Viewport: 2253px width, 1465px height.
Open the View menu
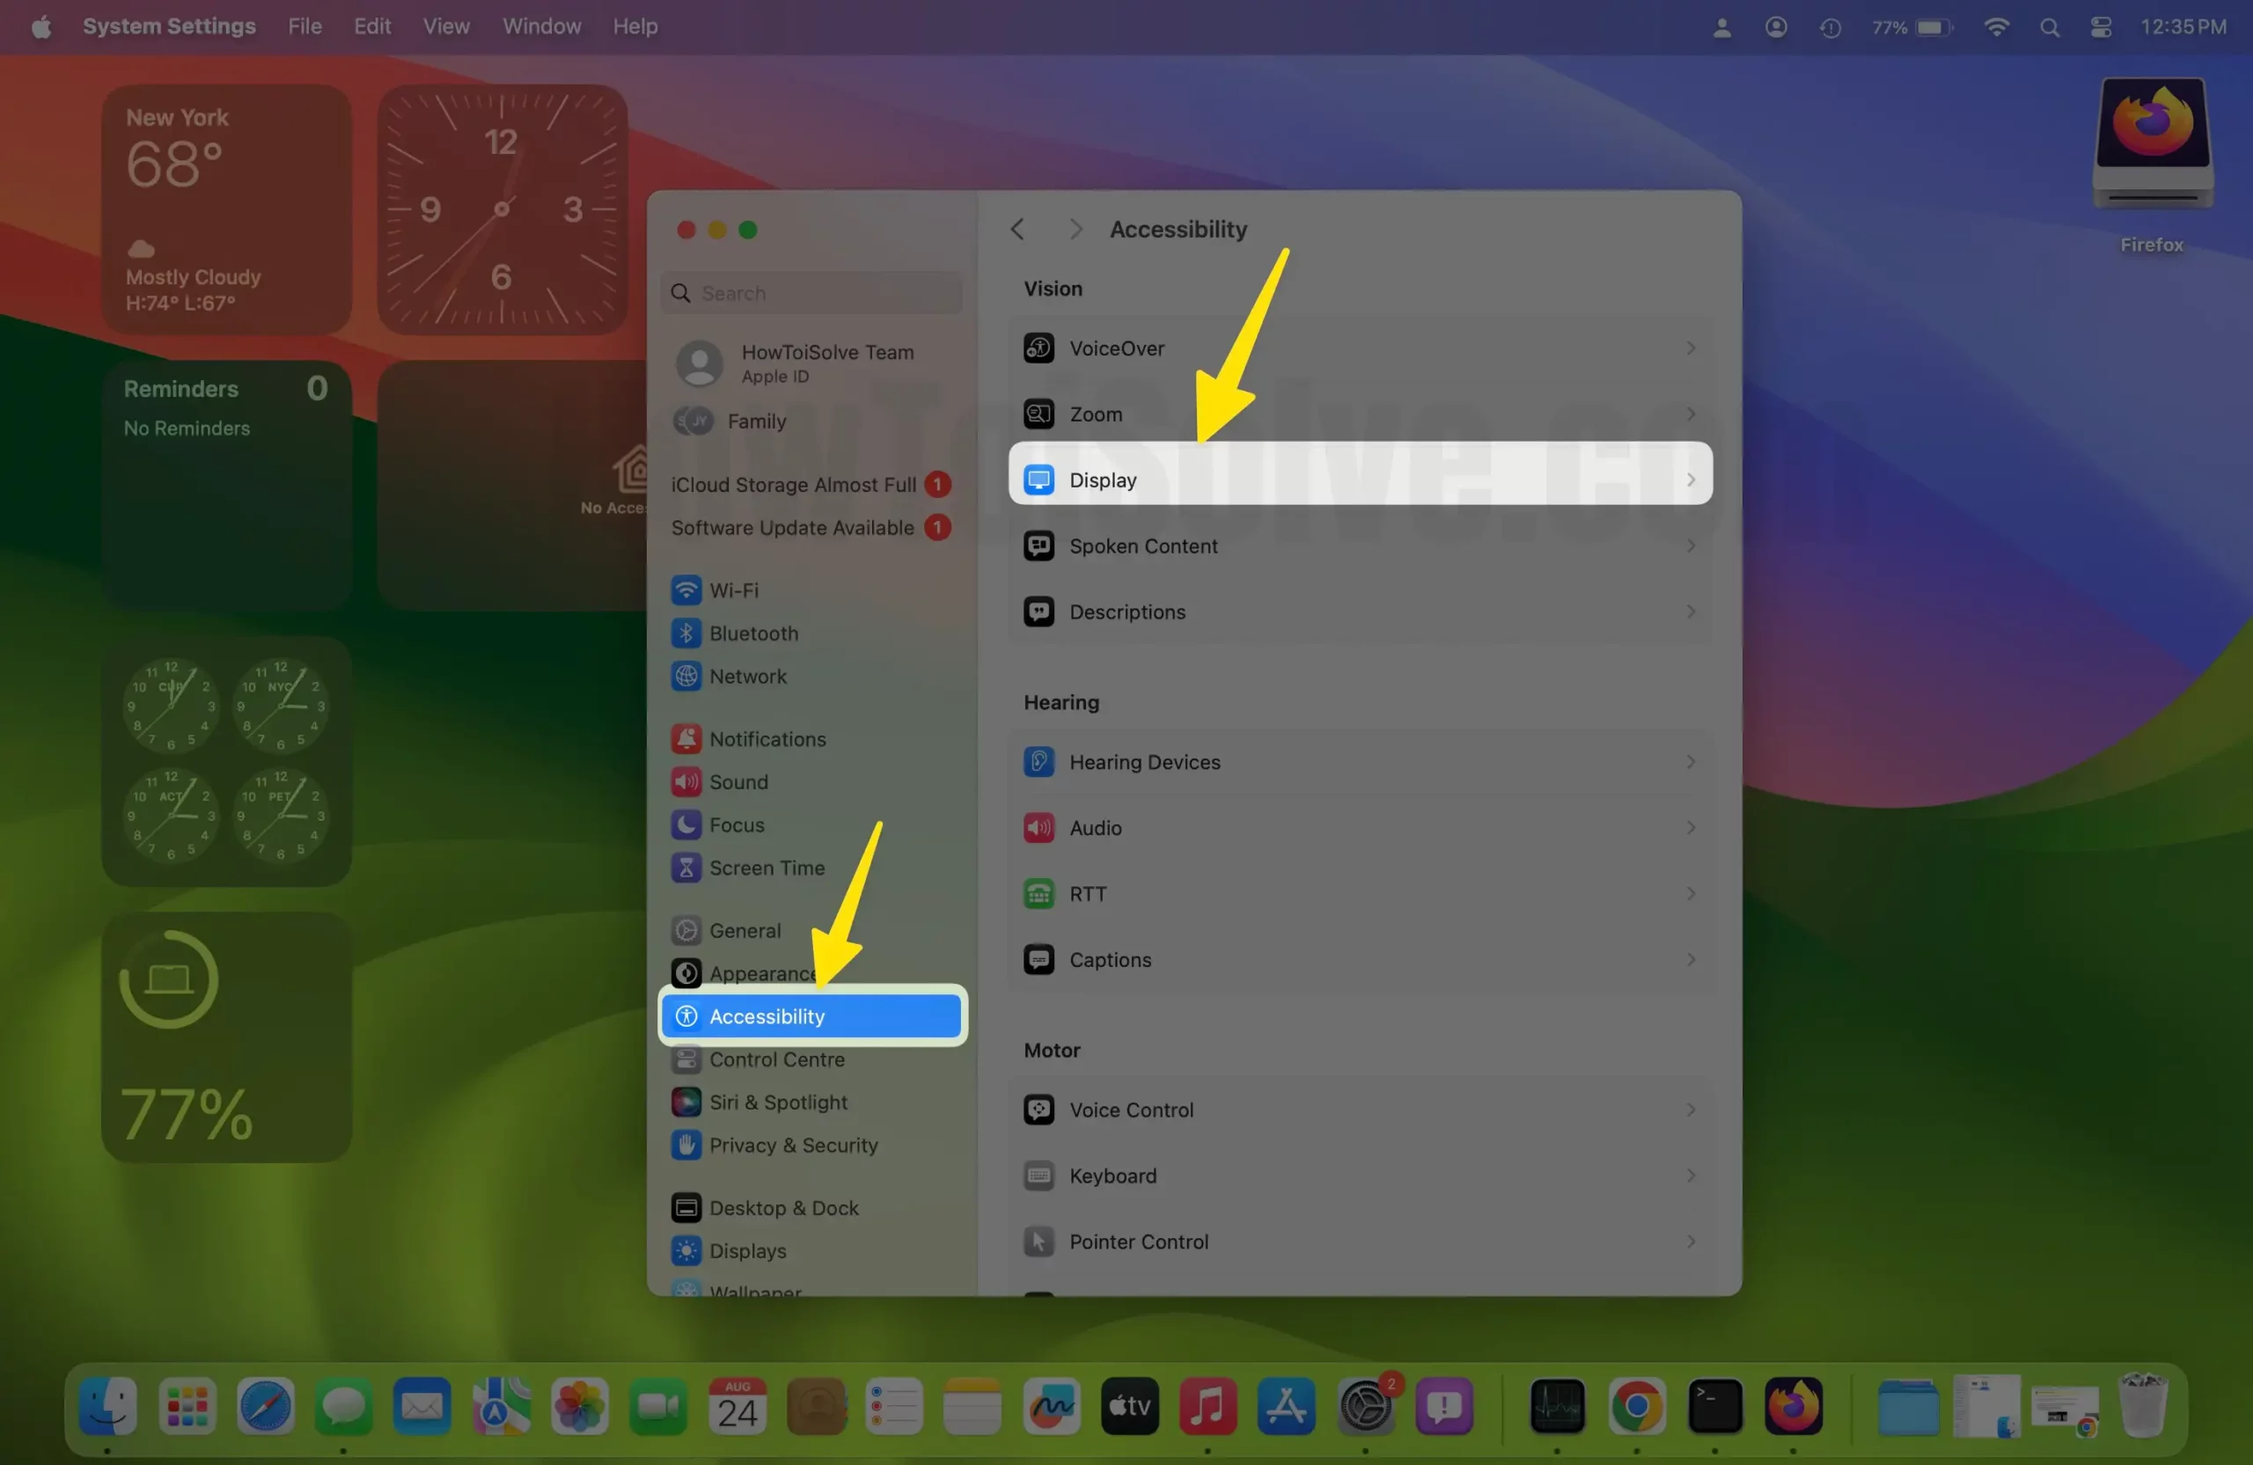446,26
